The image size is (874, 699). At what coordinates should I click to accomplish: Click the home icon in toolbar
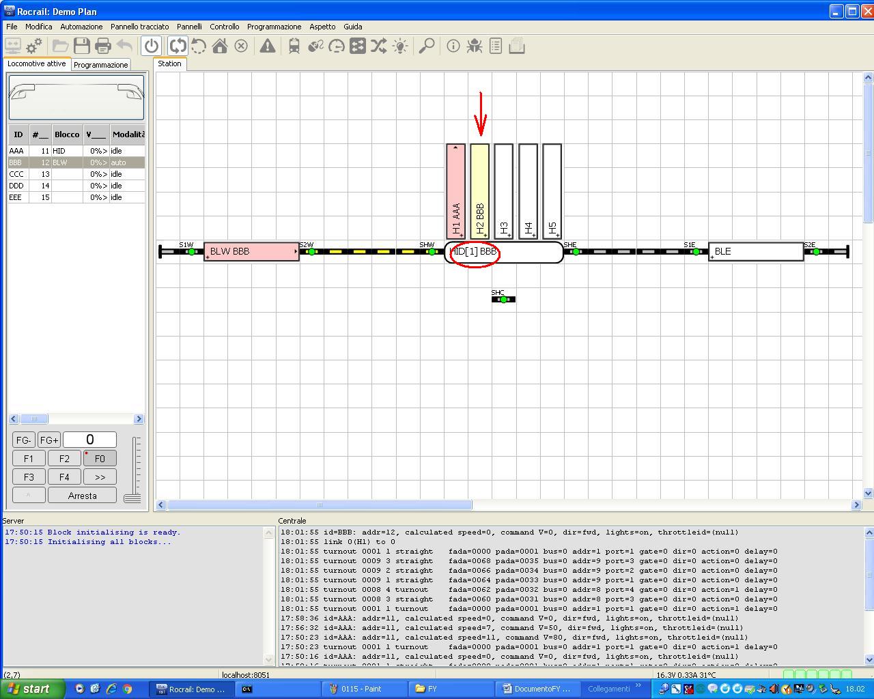pyautogui.click(x=220, y=46)
